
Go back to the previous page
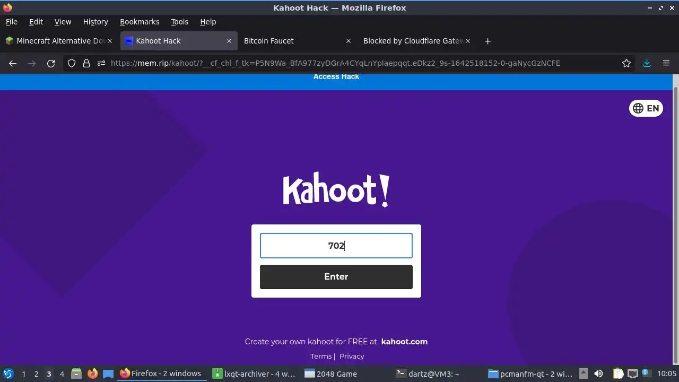coord(13,63)
